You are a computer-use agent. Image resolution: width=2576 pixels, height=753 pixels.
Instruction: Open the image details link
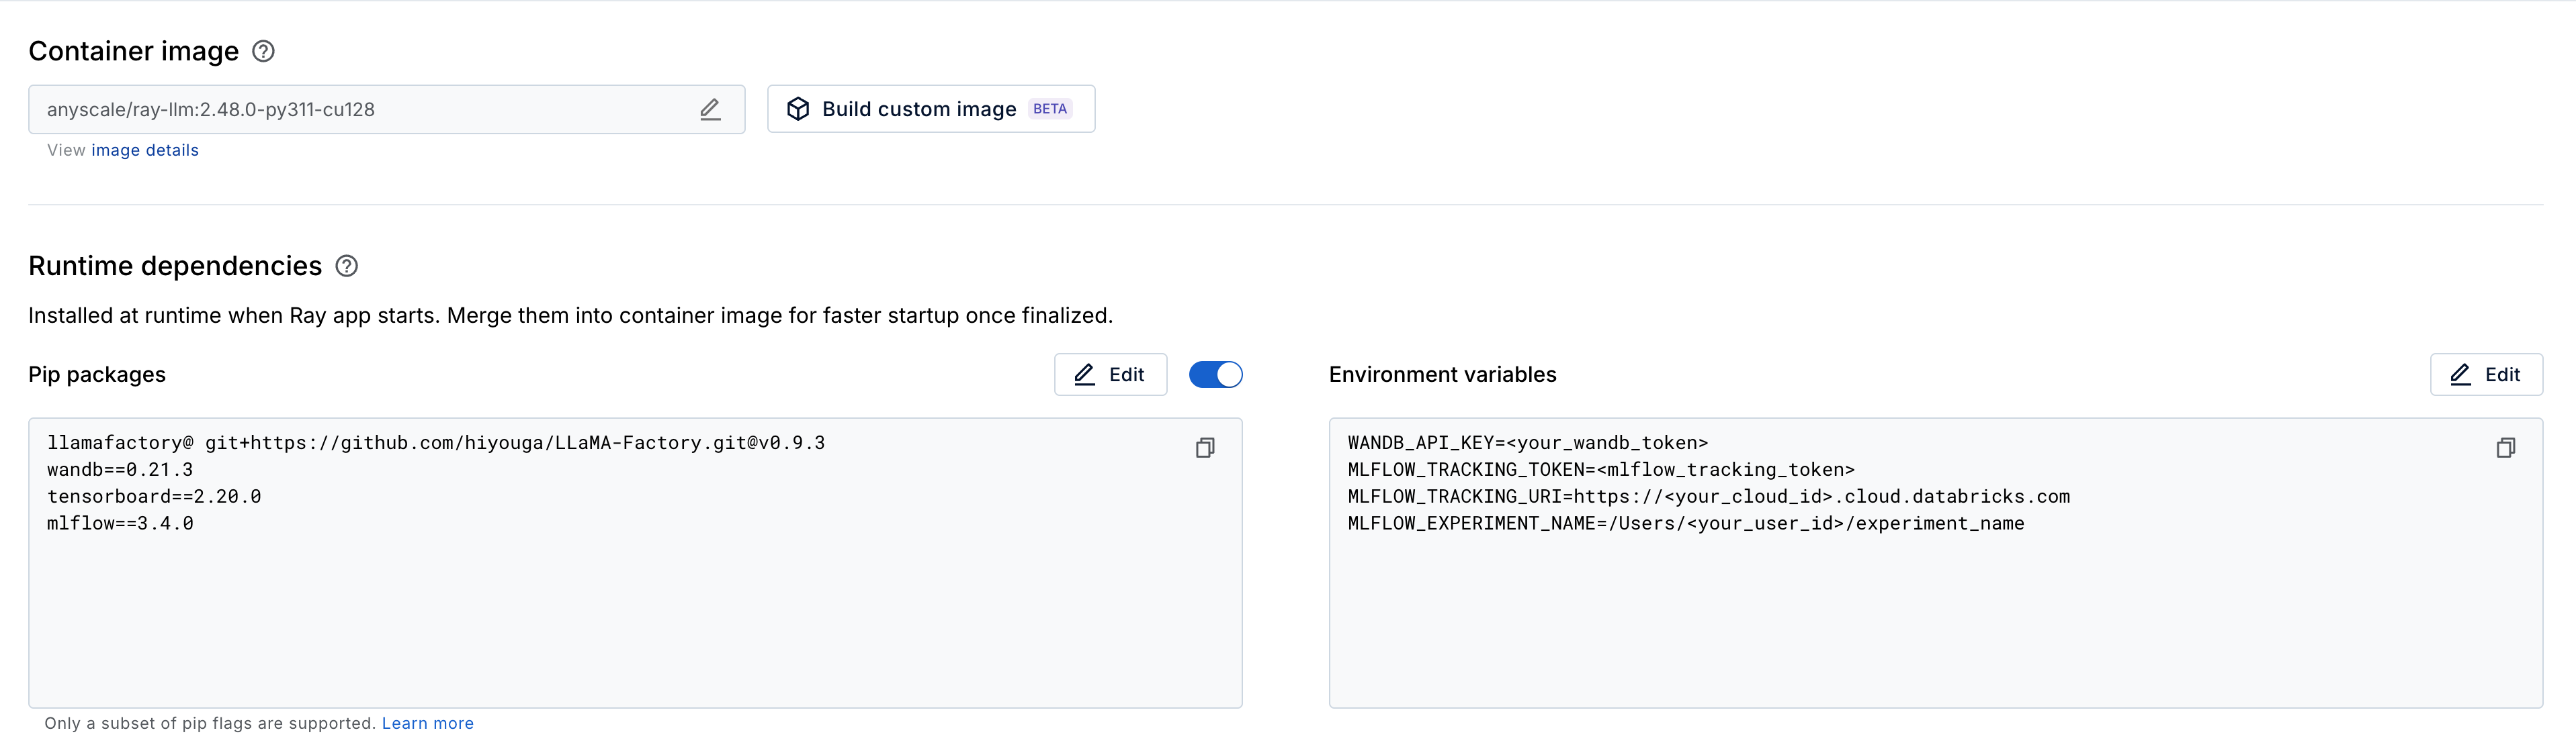(145, 151)
